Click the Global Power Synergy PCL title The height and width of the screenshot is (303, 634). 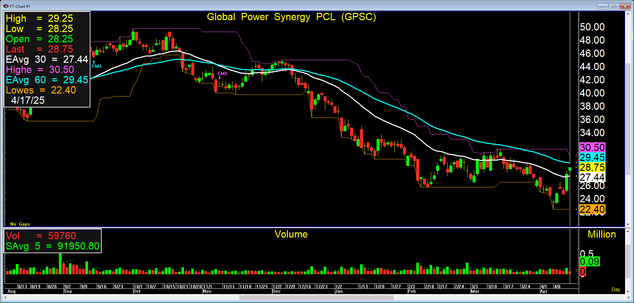(291, 17)
